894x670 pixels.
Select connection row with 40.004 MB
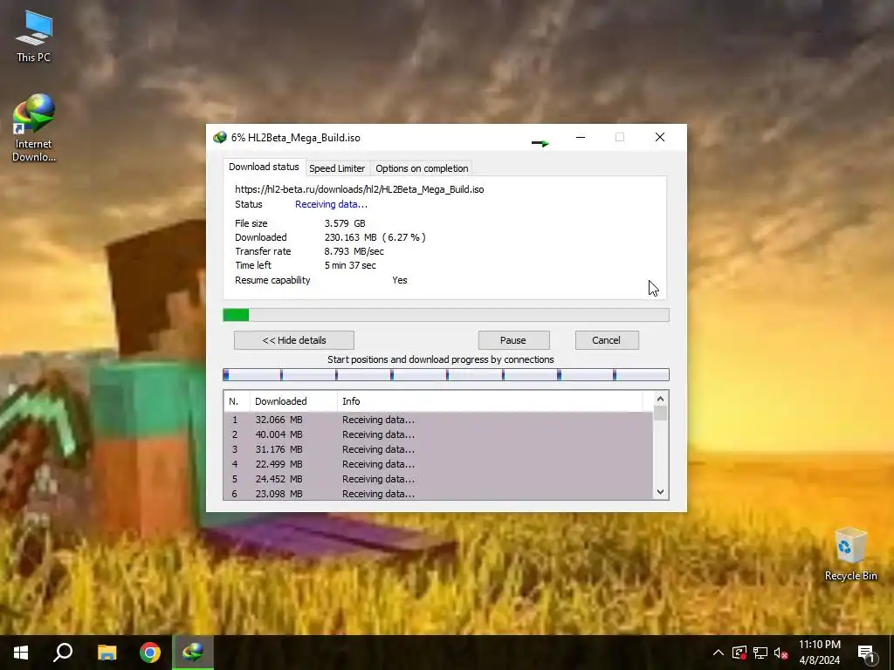[438, 434]
